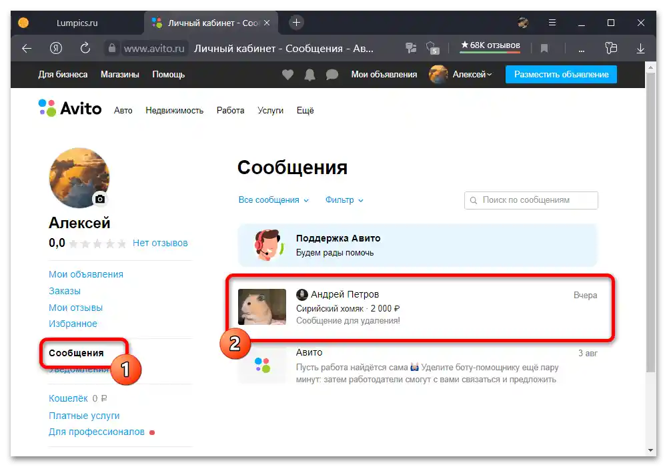Screen dimensions: 667x467
Task: Click the Сирийский хомяк listing title
Action: coord(329,308)
